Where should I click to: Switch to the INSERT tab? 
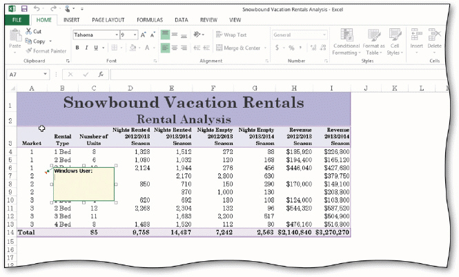(x=71, y=20)
